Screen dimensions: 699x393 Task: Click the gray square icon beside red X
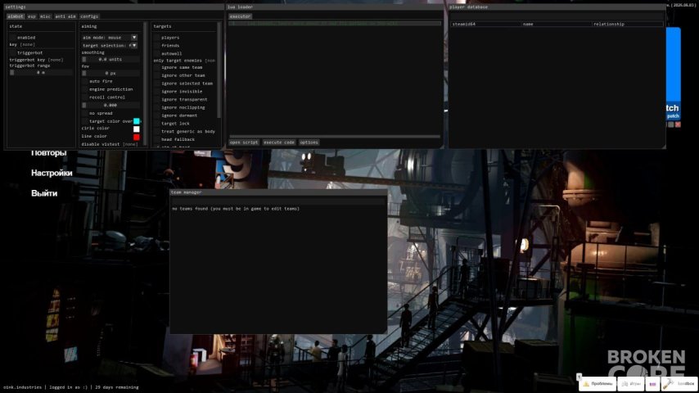click(x=670, y=125)
